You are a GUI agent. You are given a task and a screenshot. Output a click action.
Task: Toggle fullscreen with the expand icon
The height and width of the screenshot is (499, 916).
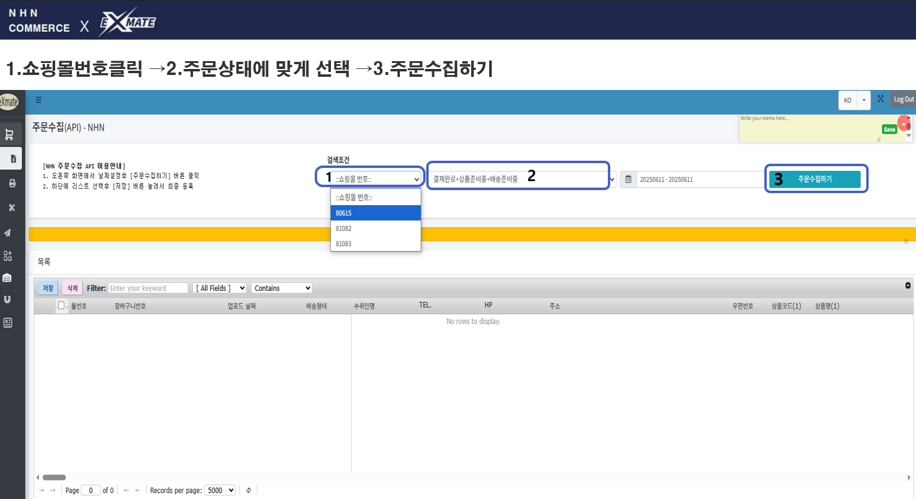[x=881, y=99]
